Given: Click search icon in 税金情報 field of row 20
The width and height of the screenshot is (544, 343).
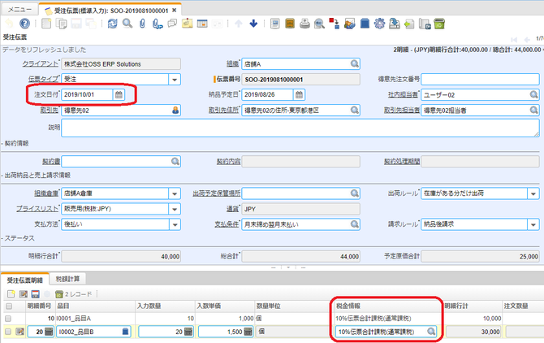Looking at the screenshot, I should point(431,332).
